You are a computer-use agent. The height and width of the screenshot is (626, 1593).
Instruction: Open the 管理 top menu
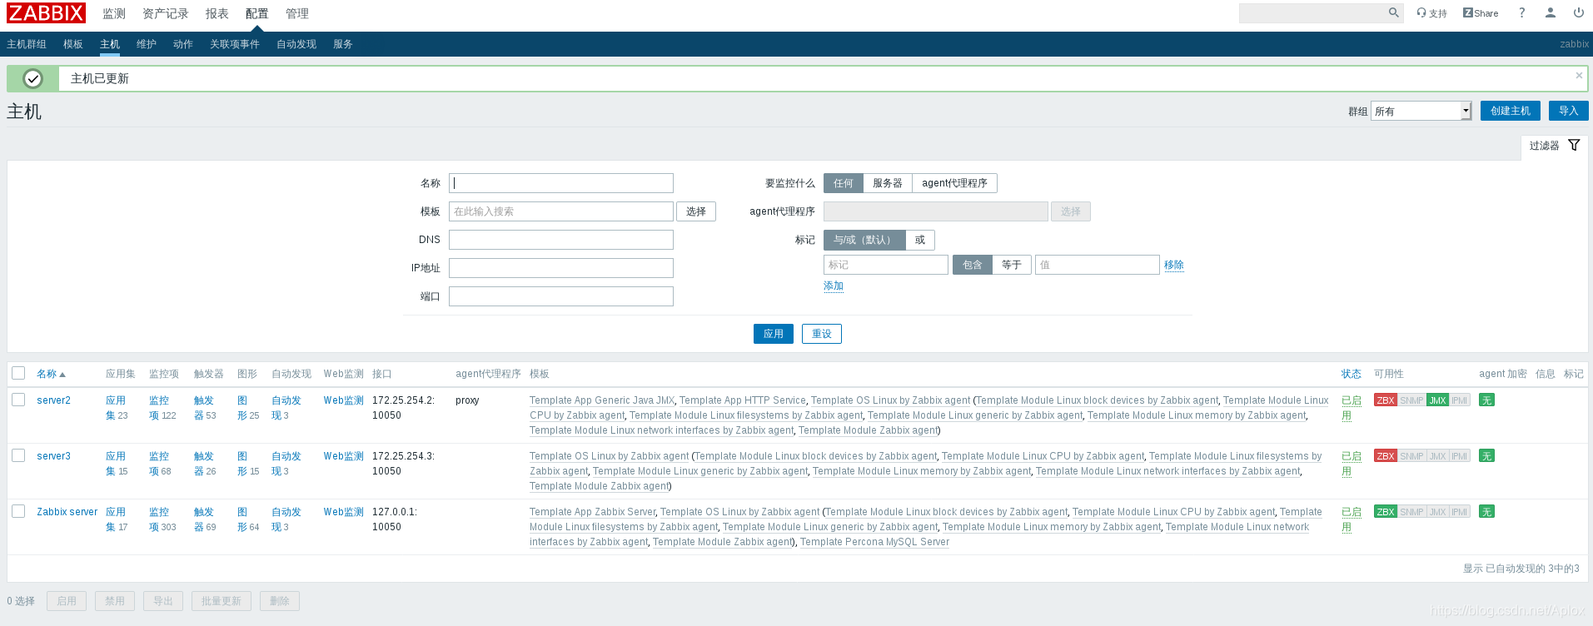pos(297,14)
